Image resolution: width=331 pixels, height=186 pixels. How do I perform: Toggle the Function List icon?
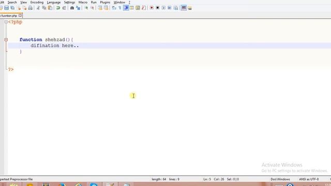pos(144,8)
